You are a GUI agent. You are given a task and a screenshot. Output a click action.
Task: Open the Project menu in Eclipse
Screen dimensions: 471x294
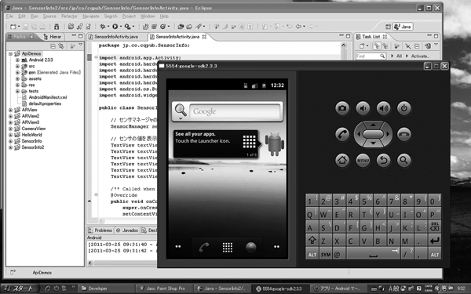(129, 16)
